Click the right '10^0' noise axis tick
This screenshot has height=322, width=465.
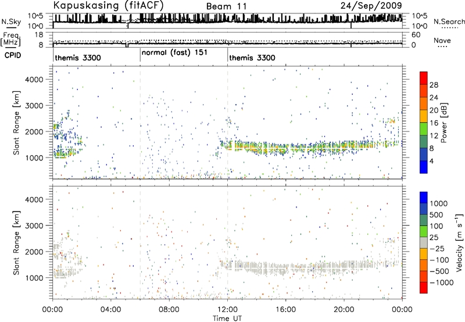[420, 26]
